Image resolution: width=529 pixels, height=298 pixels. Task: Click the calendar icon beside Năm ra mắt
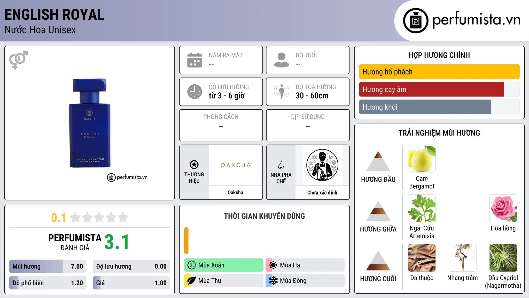195,60
